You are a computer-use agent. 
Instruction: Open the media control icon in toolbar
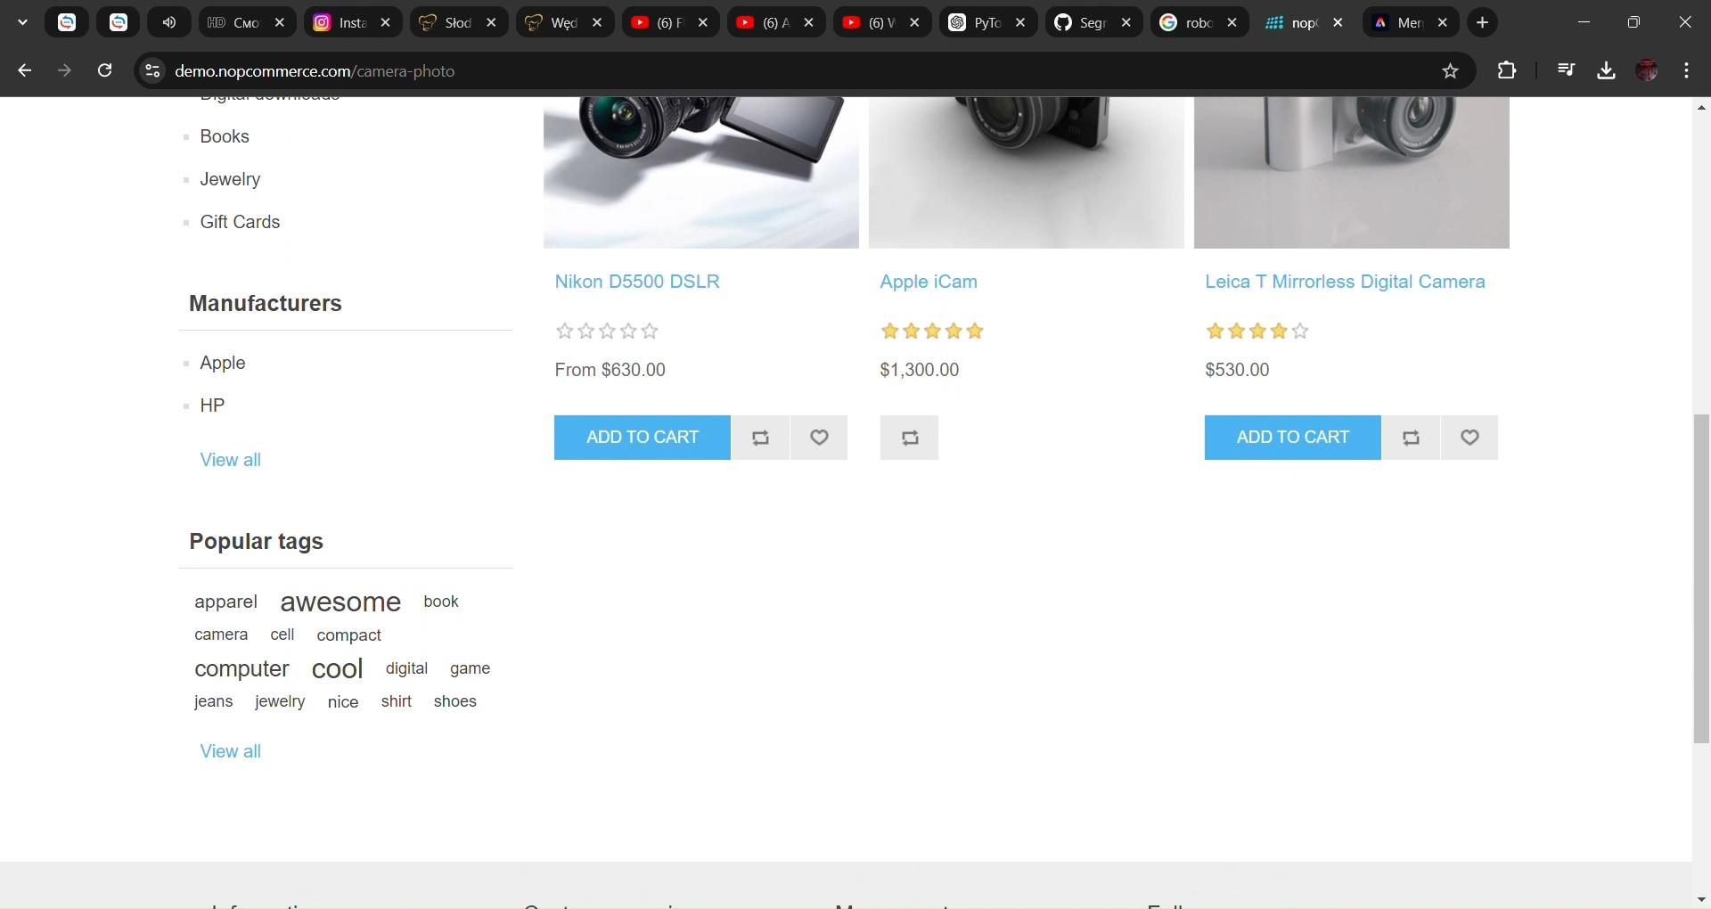click(1566, 70)
